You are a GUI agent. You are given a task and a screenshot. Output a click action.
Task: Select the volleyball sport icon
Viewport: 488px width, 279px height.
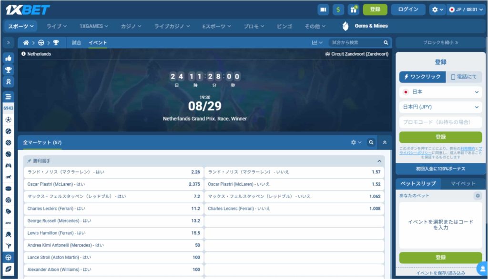click(x=9, y=200)
